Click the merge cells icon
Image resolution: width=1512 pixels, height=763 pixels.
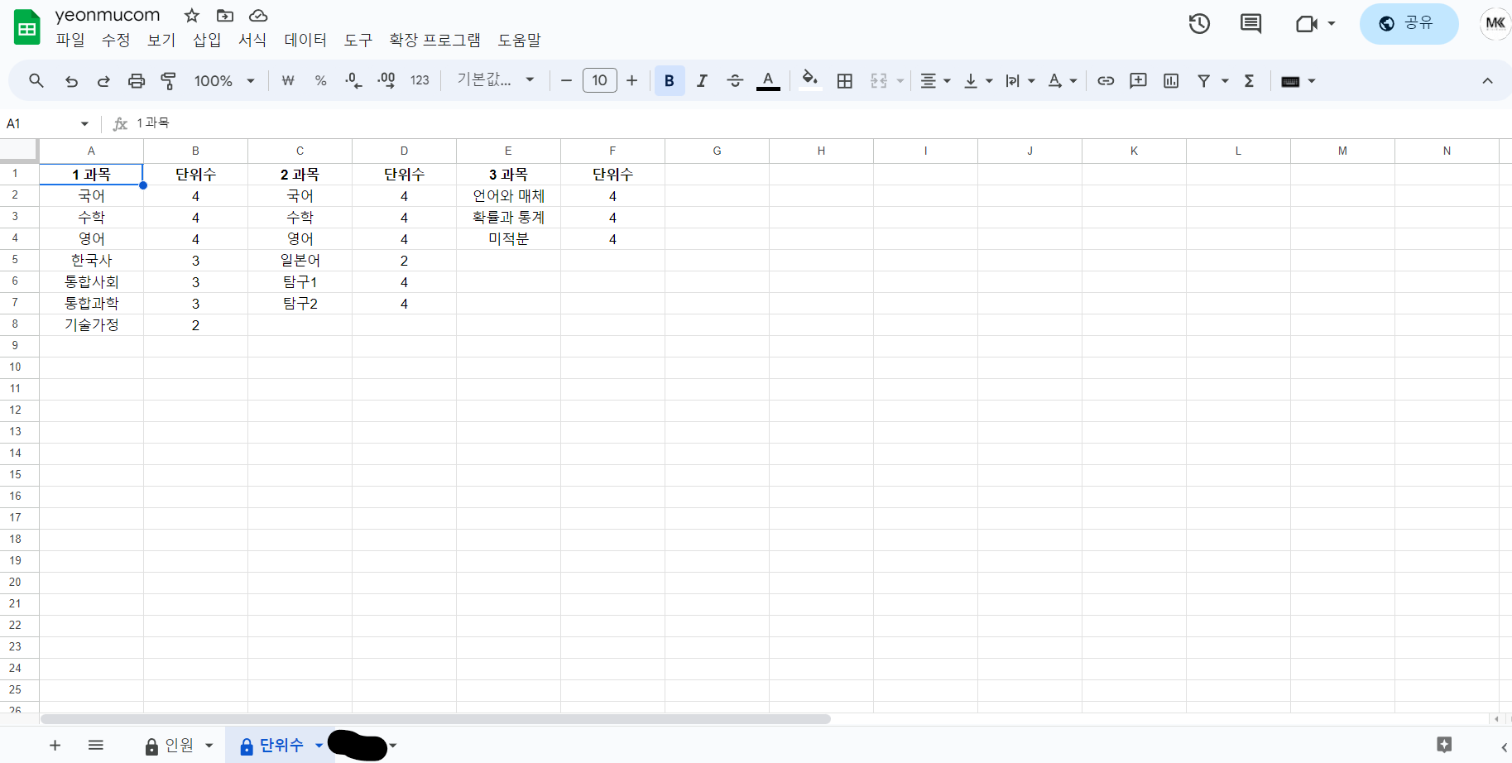[x=879, y=80]
